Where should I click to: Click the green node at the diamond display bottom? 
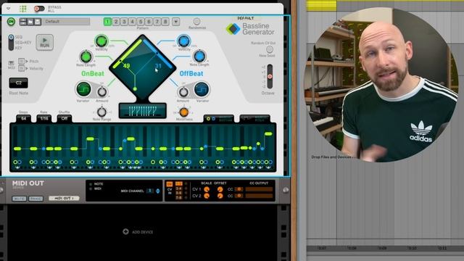135,88
